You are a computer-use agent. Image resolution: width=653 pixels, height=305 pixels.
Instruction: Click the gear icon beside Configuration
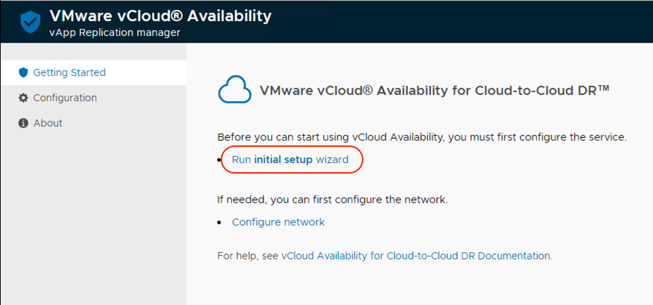[23, 98]
